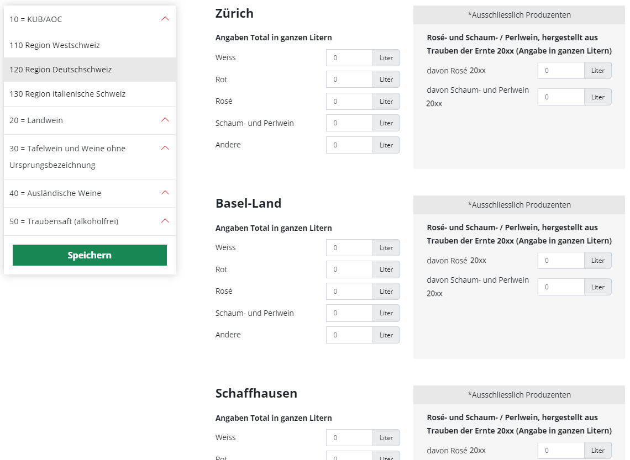630x460 pixels.
Task: Toggle the 40 = Ausländische Weine chevron
Action: pyautogui.click(x=165, y=193)
